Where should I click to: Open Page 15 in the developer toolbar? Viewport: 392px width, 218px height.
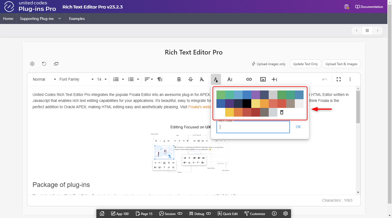tap(144, 214)
